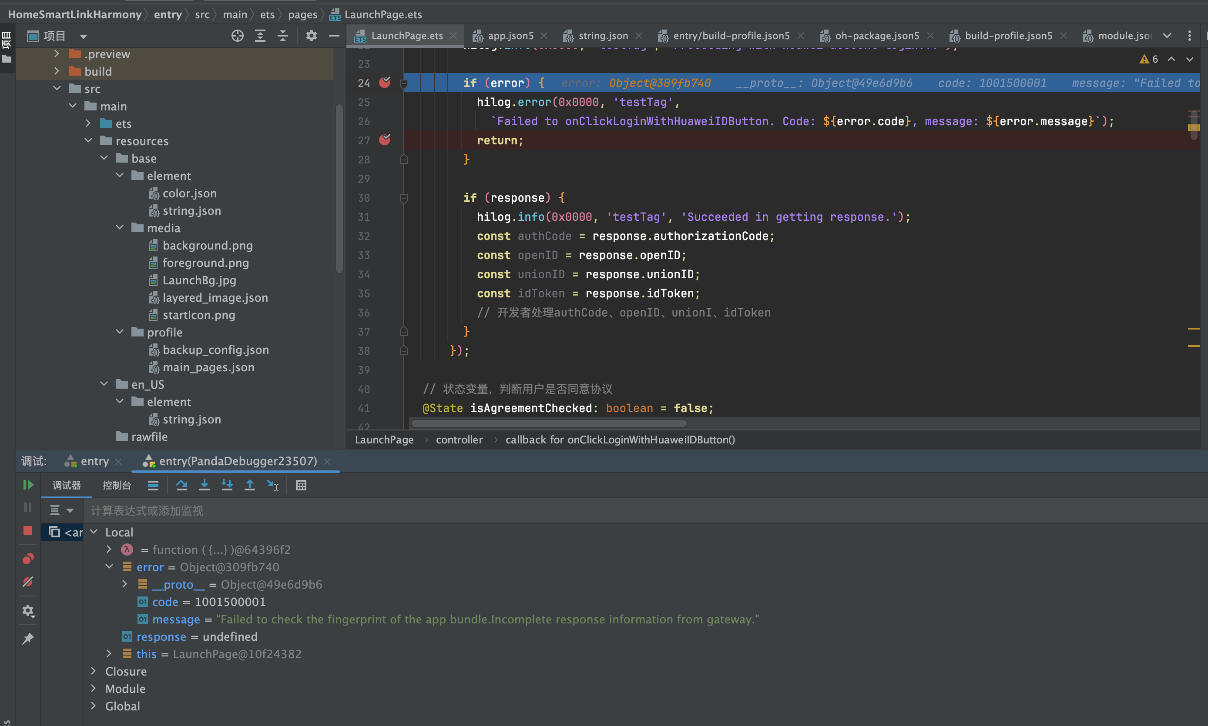1208x726 pixels.
Task: Click the editor horizontal scrollbar
Action: pyautogui.click(x=548, y=423)
